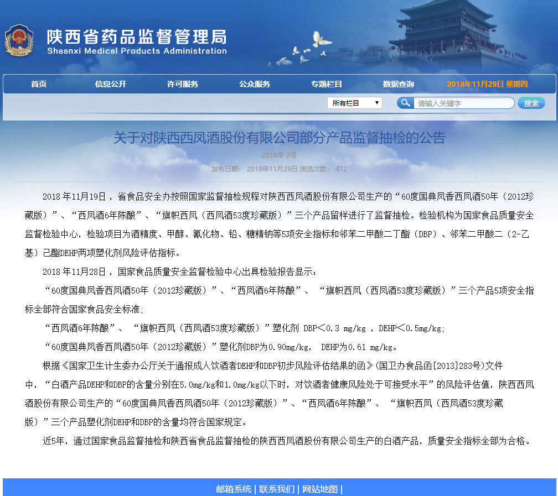
Task: Open the 所有栏目 dropdown
Action: [355, 103]
